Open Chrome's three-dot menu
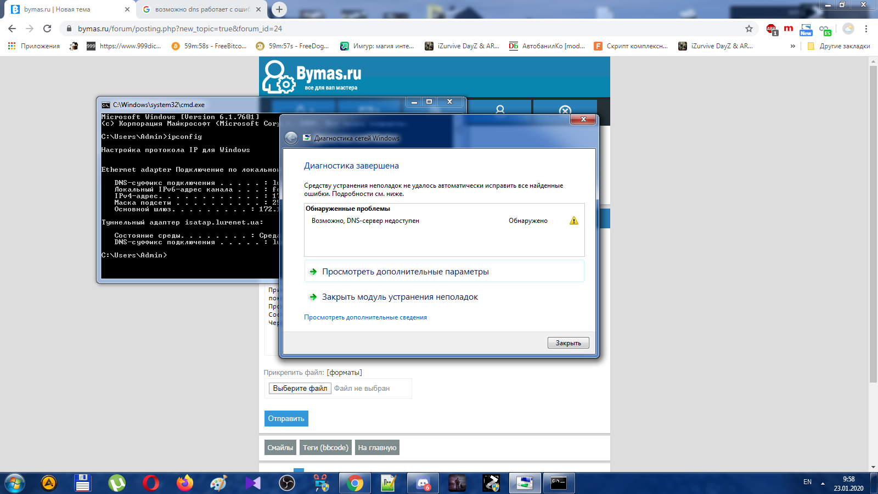 pyautogui.click(x=866, y=29)
